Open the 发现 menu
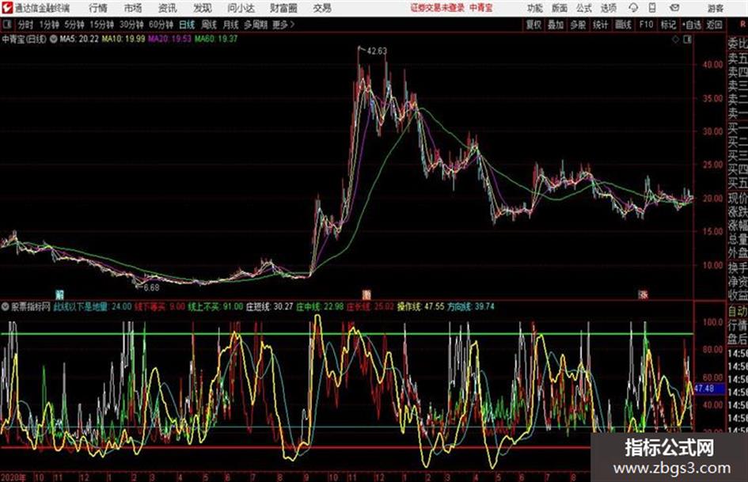Viewport: 748px width, 482px height. coord(203,8)
